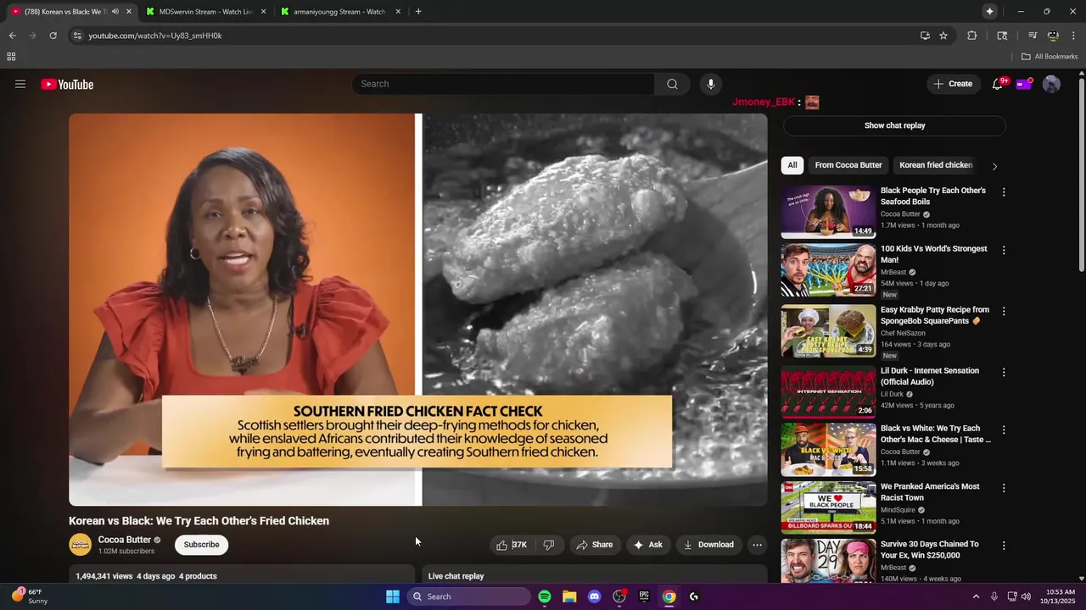
Task: Open options for Krabby Patty Recipe video
Action: pos(1004,312)
